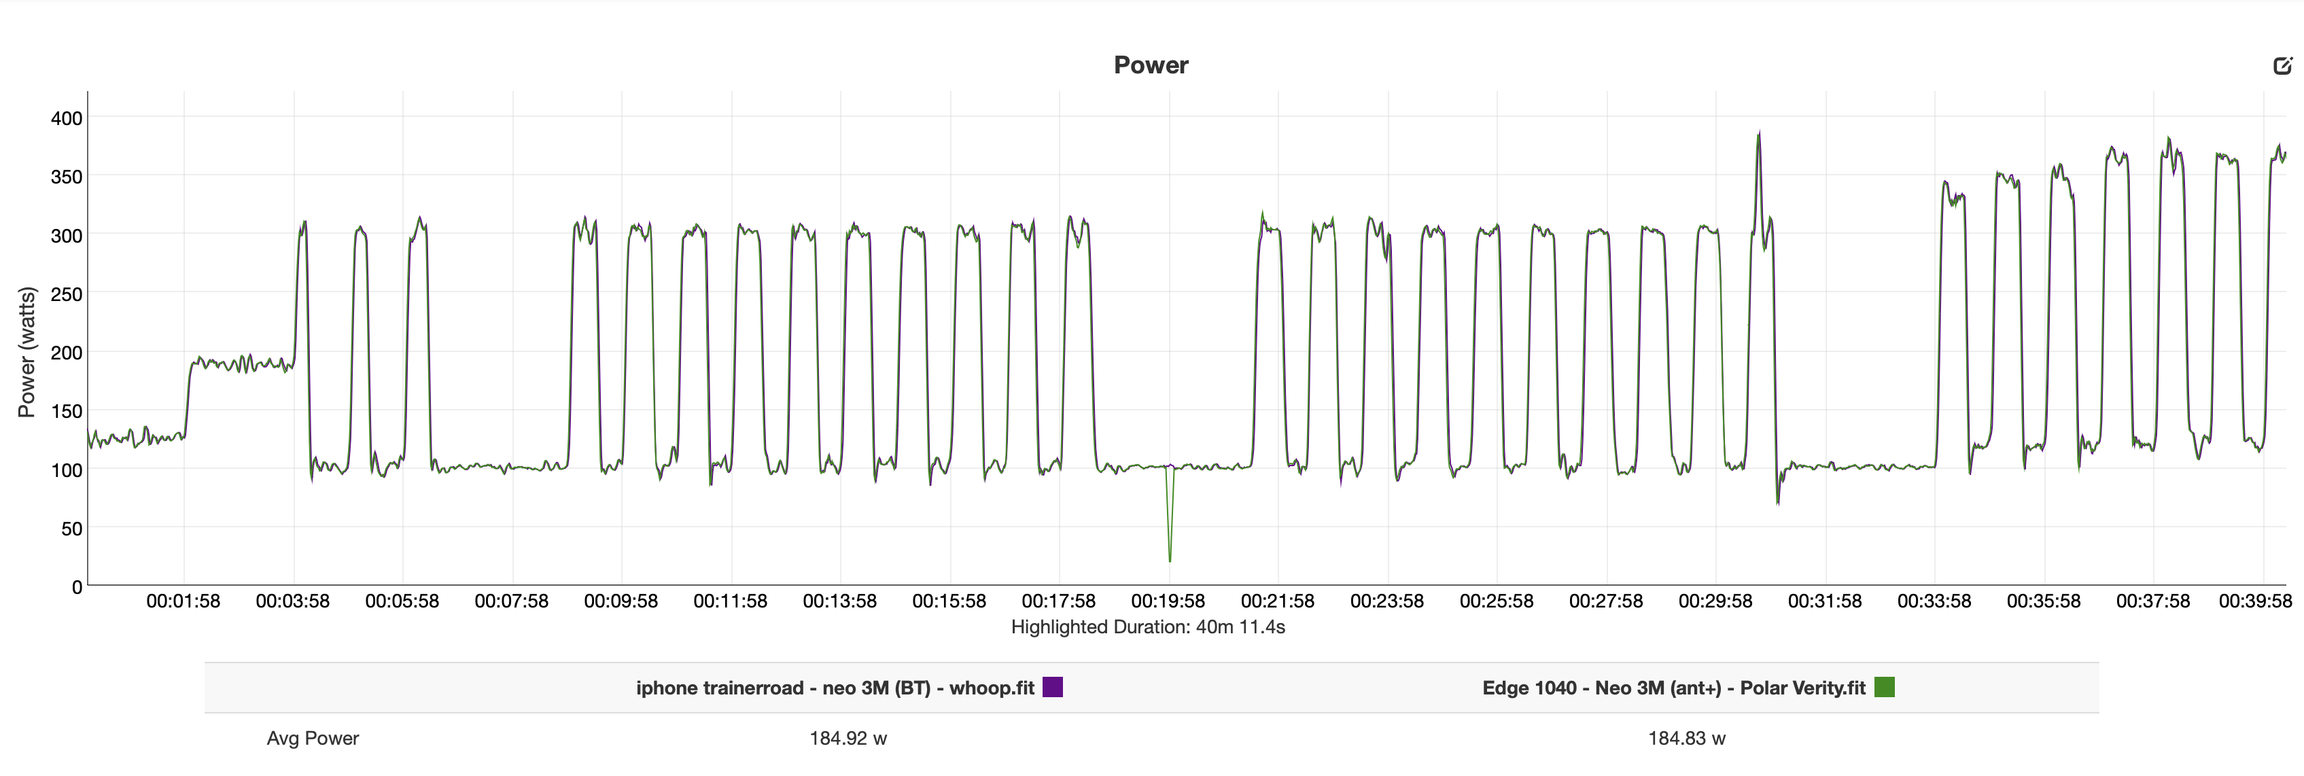This screenshot has width=2304, height=776.
Task: Click the 300 y-axis tick label
Action: click(x=66, y=236)
